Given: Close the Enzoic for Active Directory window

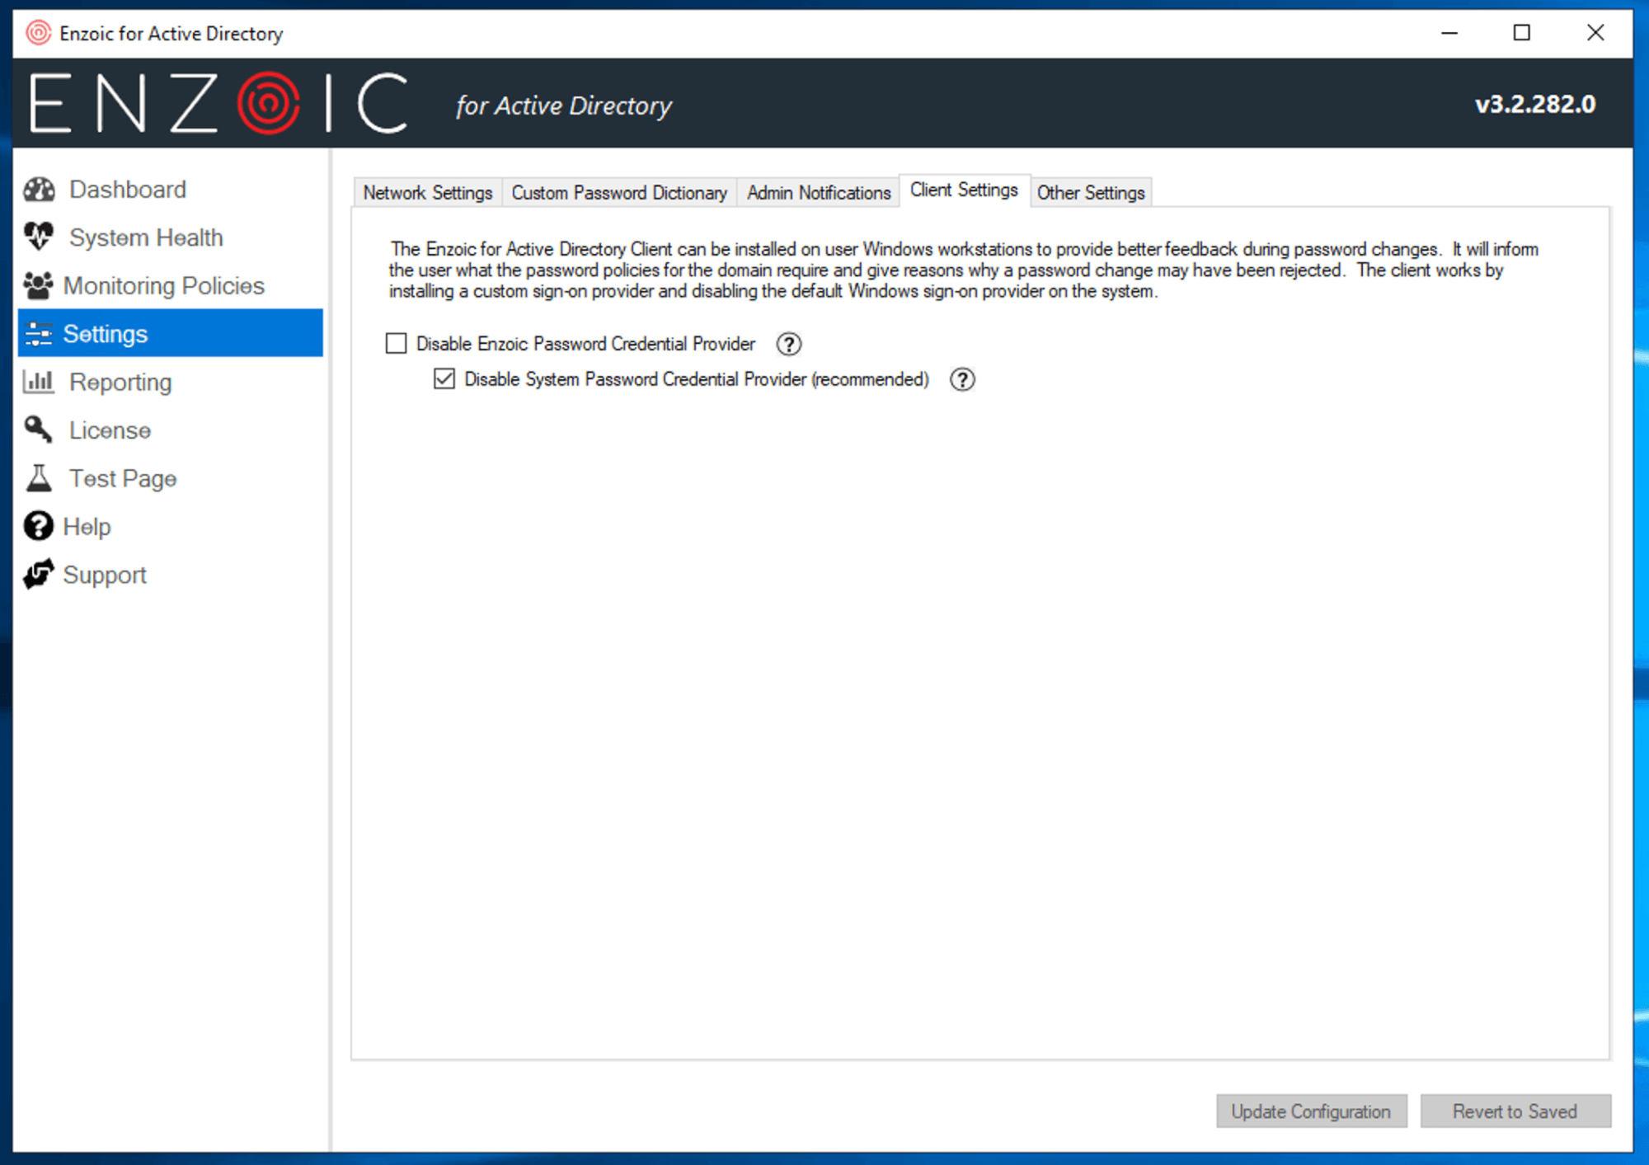Looking at the screenshot, I should coord(1595,33).
